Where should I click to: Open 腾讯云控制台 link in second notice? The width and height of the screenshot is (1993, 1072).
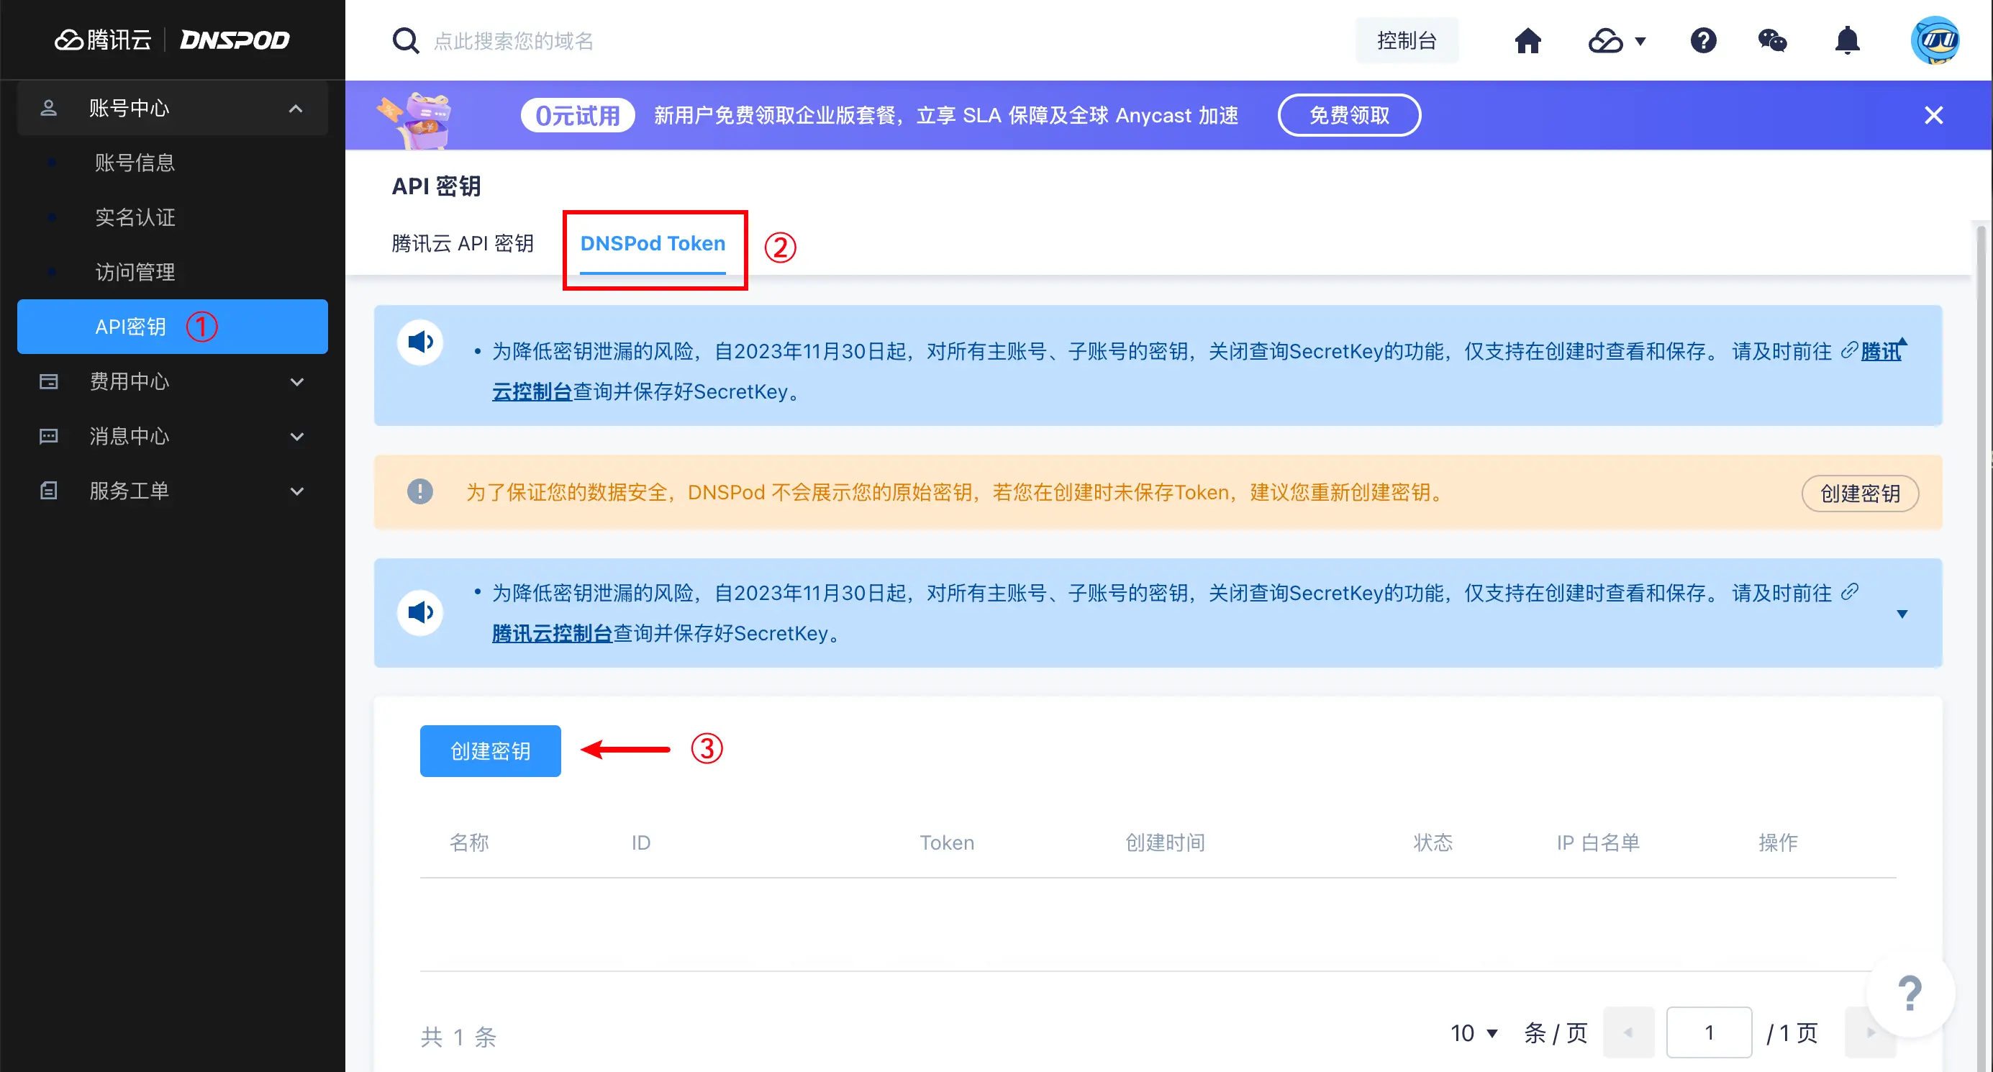tap(552, 633)
